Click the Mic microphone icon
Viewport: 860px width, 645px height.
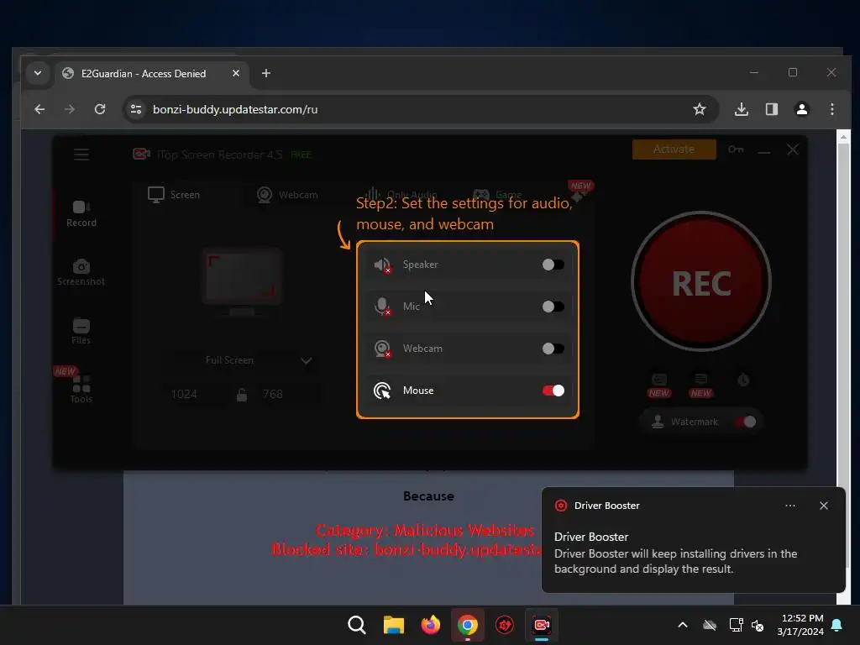click(x=382, y=307)
